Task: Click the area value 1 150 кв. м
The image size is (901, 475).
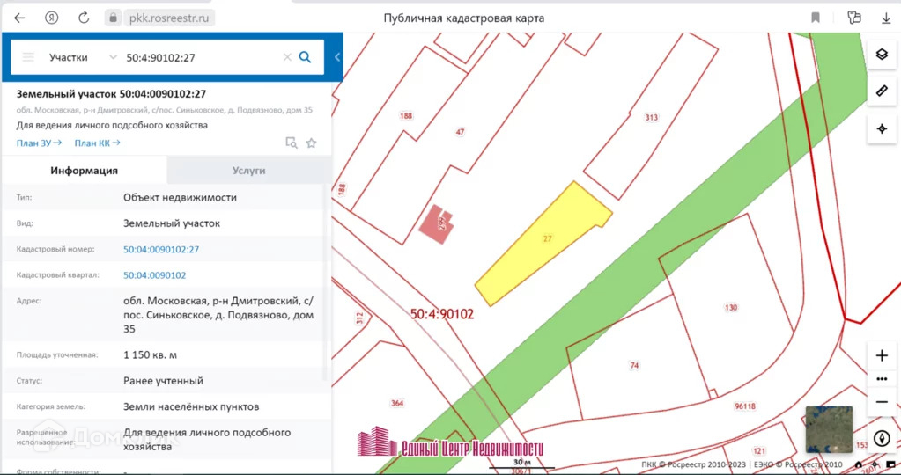Action: tap(150, 355)
